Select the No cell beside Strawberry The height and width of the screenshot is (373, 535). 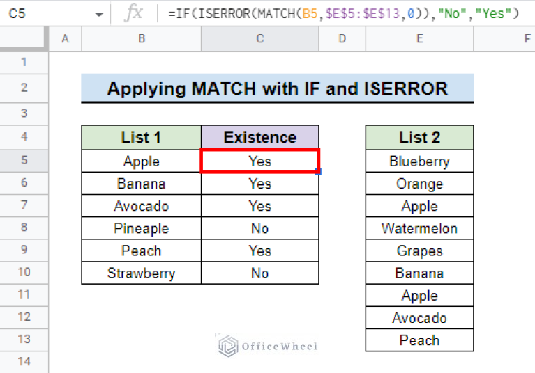259,273
